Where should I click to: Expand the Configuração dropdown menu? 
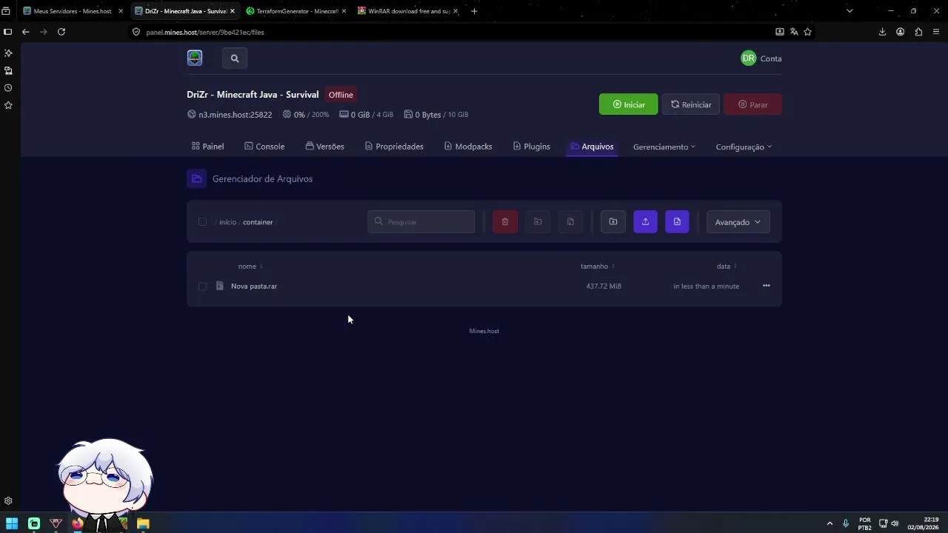pyautogui.click(x=744, y=147)
